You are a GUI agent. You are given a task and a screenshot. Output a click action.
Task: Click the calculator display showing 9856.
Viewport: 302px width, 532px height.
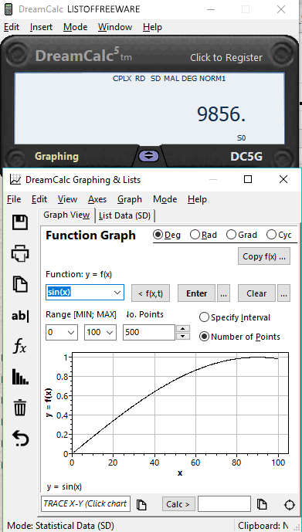pyautogui.click(x=149, y=108)
